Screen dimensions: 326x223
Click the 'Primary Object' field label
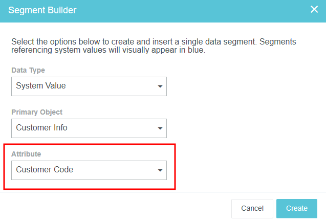coord(37,112)
